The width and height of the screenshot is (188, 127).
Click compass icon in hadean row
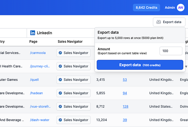(x=60, y=93)
